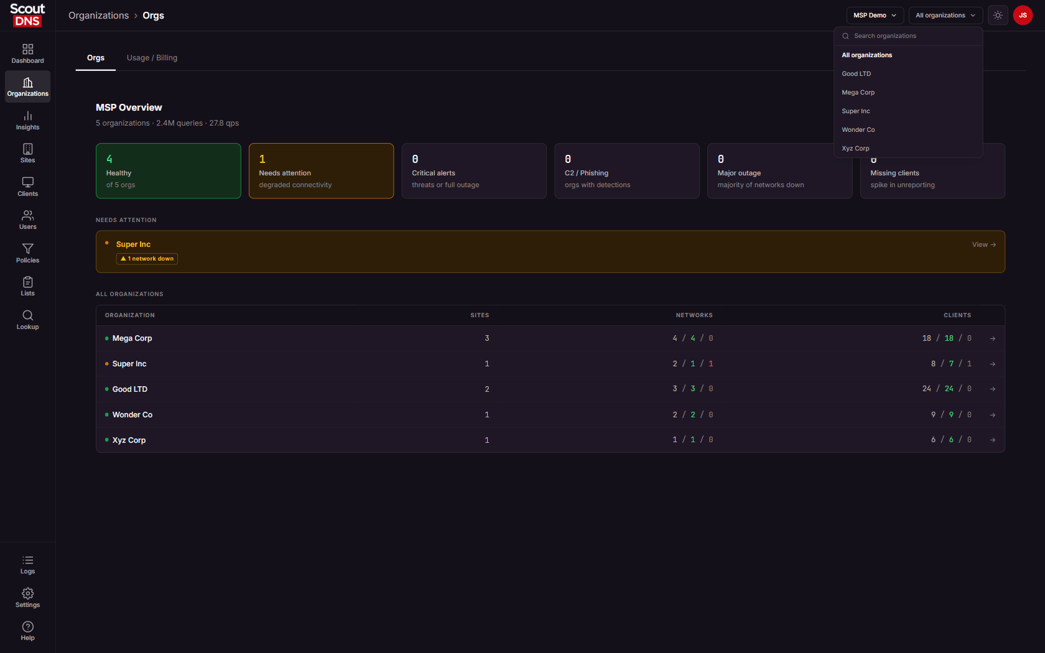Switch to the Usage / Billing tab
The width and height of the screenshot is (1045, 653).
click(x=152, y=58)
